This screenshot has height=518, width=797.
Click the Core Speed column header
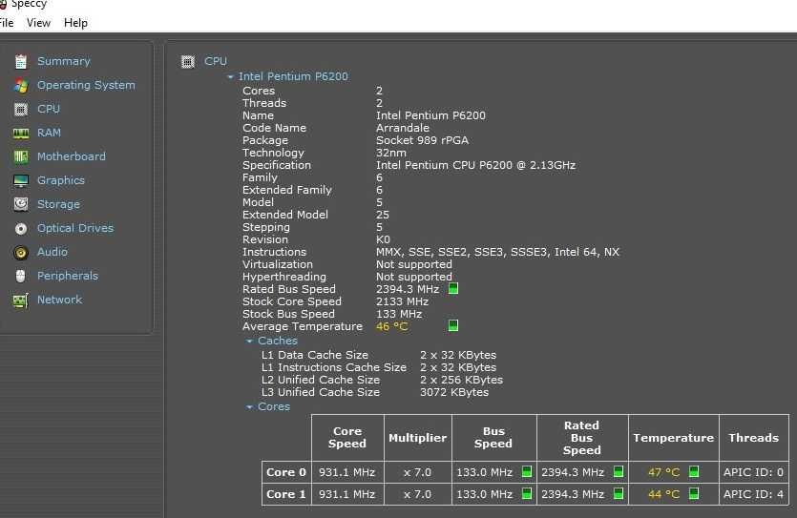(347, 438)
